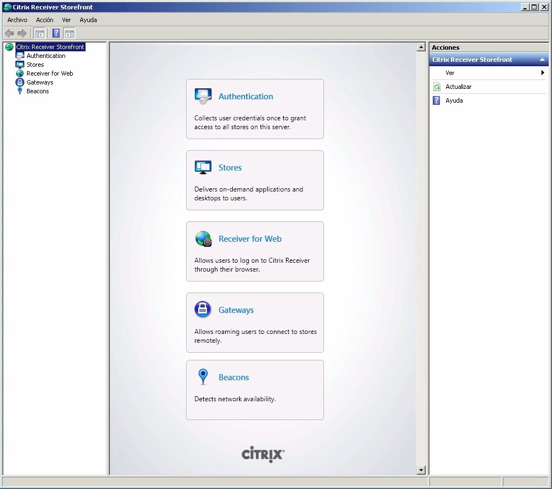Click the Authentication icon in the tree
Screen dimensions: 552x489
coord(20,56)
